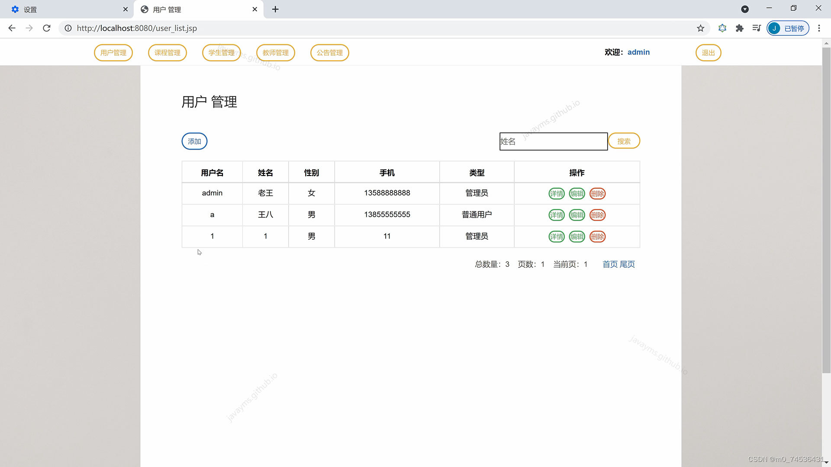Open the Chrome three-dot menu
This screenshot has height=467, width=831.
819,28
